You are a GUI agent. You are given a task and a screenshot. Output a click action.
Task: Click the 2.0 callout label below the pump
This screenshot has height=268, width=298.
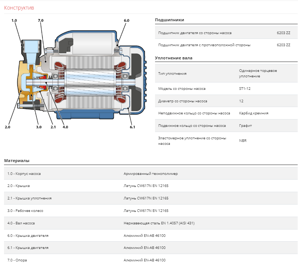coord(7,127)
